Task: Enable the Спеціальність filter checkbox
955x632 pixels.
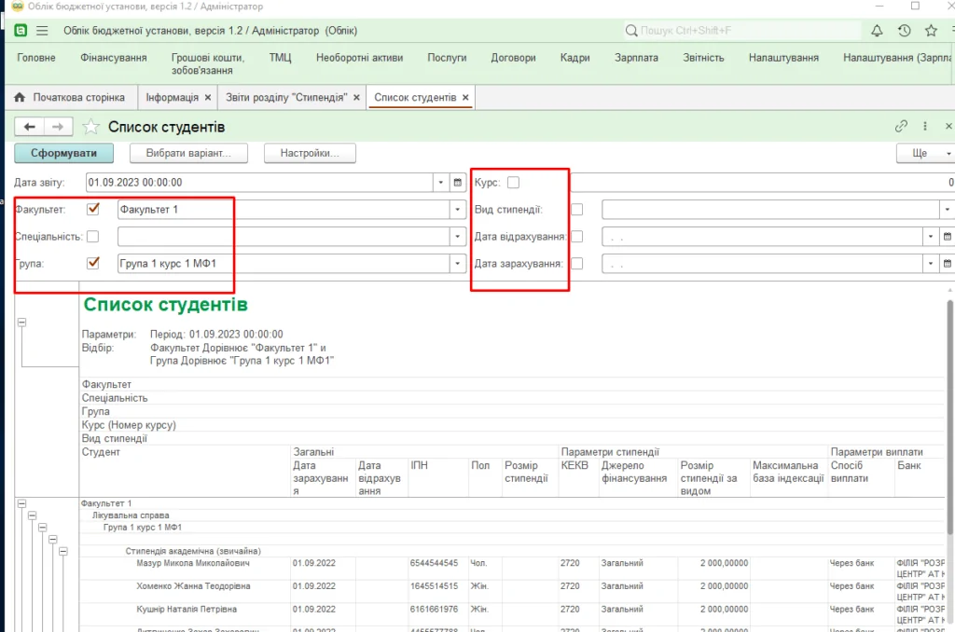Action: (x=93, y=236)
